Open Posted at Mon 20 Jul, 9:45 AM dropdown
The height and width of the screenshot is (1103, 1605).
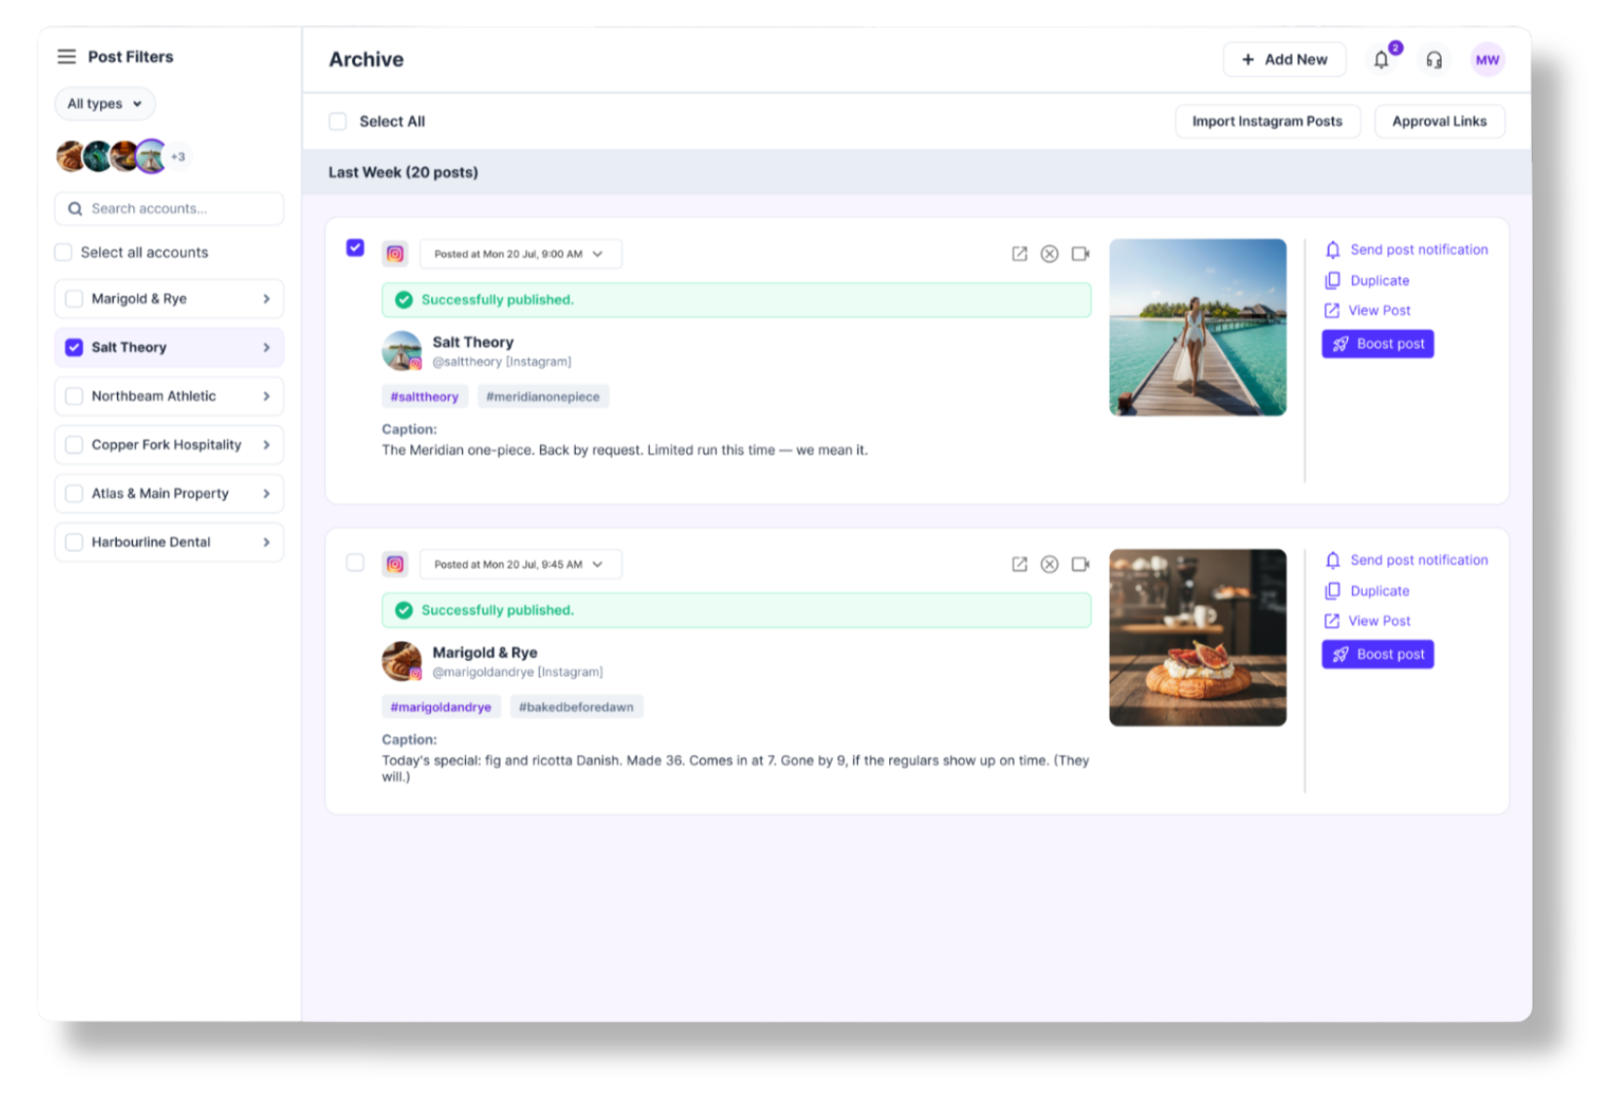point(520,564)
